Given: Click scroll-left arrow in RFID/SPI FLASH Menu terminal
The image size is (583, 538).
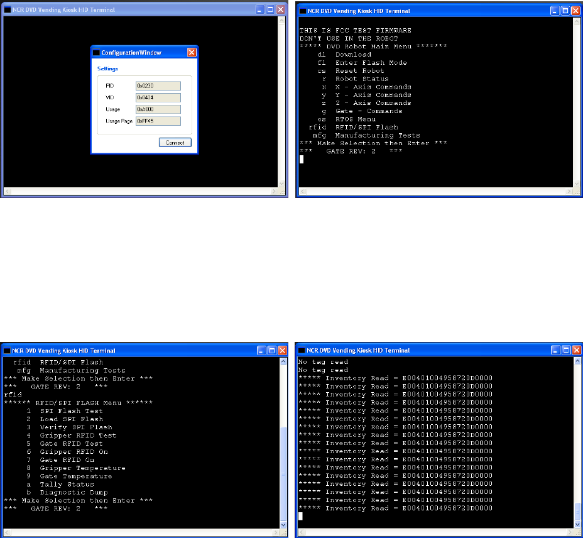Looking at the screenshot, I should pyautogui.click(x=7, y=532).
